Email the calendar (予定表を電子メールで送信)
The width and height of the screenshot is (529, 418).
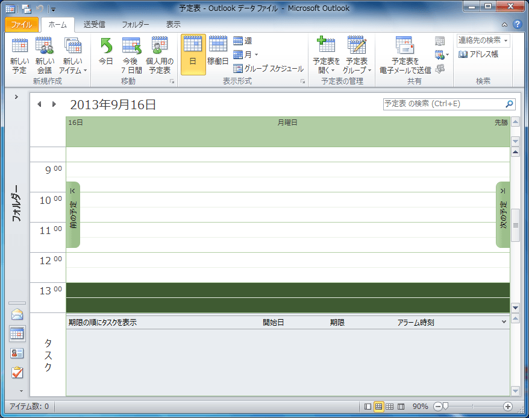(405, 55)
